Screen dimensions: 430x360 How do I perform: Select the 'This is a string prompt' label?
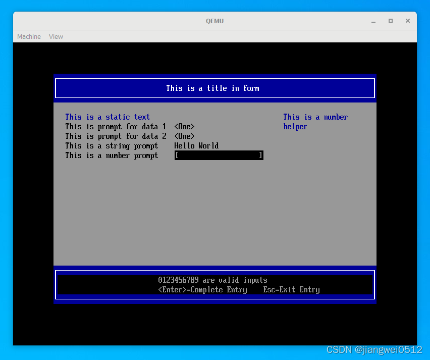112,146
